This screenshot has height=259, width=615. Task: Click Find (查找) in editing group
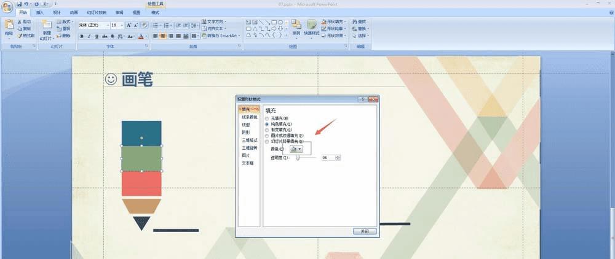pos(359,21)
